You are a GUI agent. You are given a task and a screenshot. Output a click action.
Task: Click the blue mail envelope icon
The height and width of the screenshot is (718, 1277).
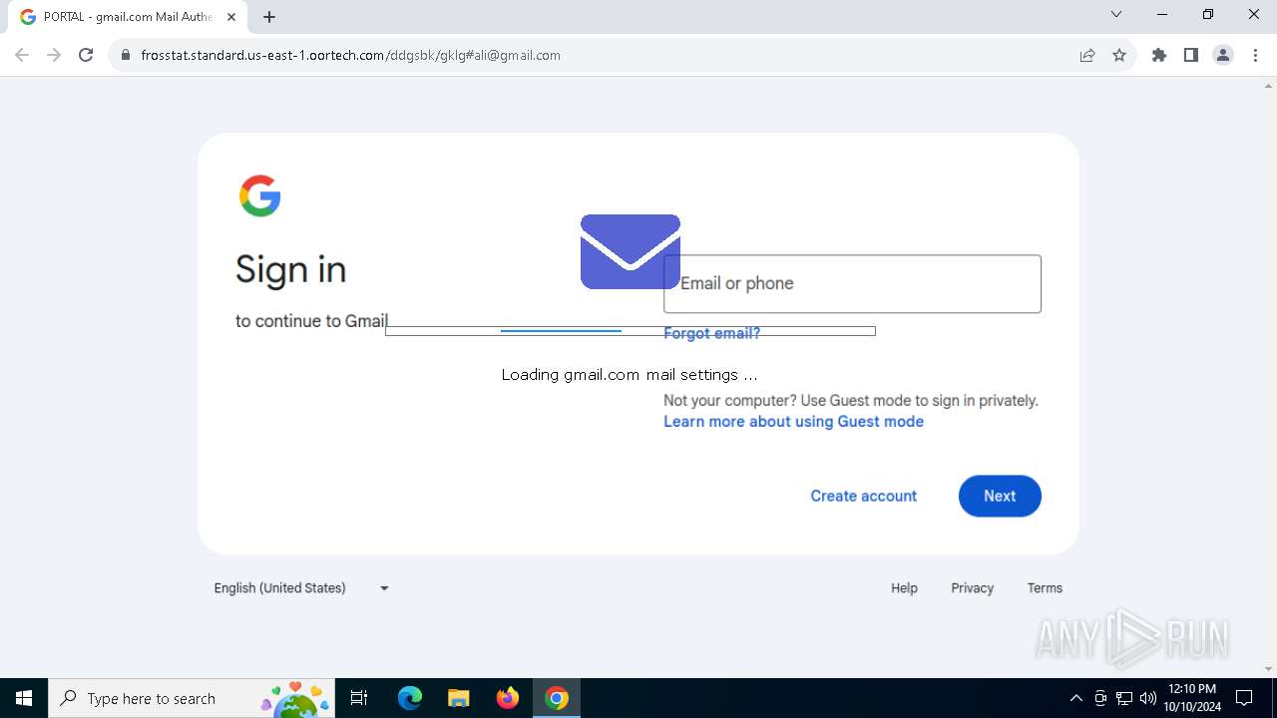point(631,251)
